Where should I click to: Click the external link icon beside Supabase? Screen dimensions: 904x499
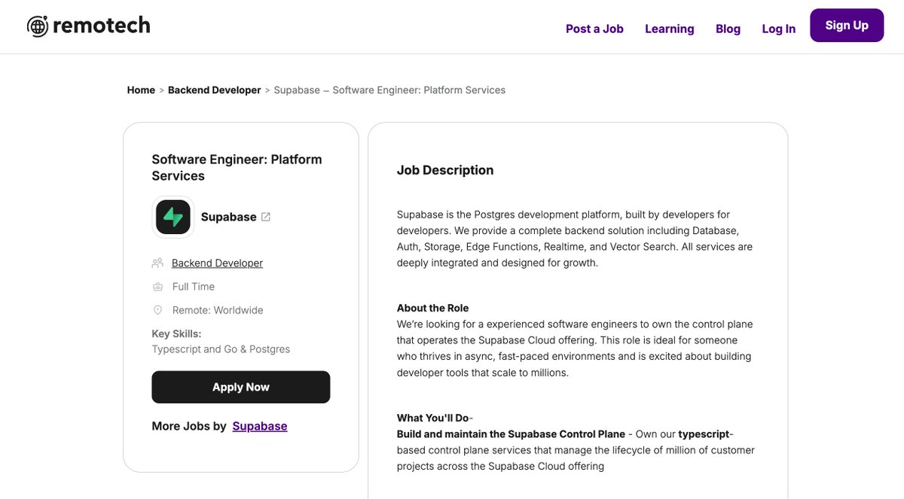click(x=266, y=217)
